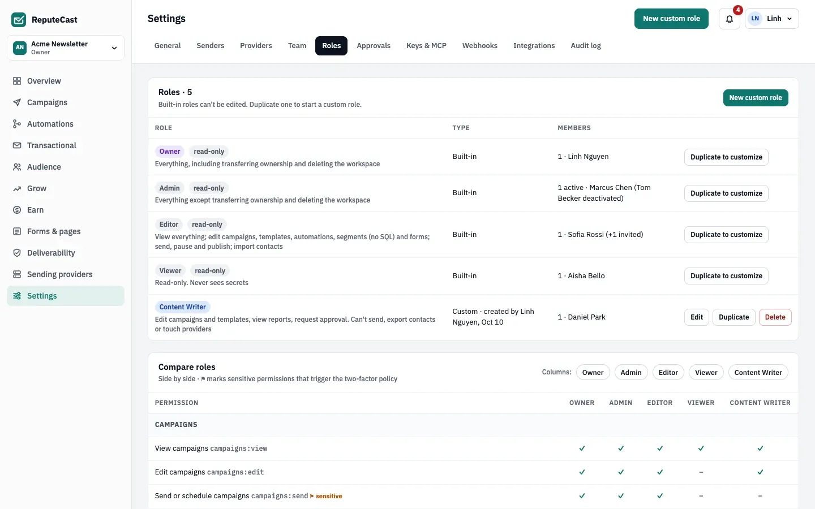
Task: Toggle the Viewer column chip
Action: point(706,372)
